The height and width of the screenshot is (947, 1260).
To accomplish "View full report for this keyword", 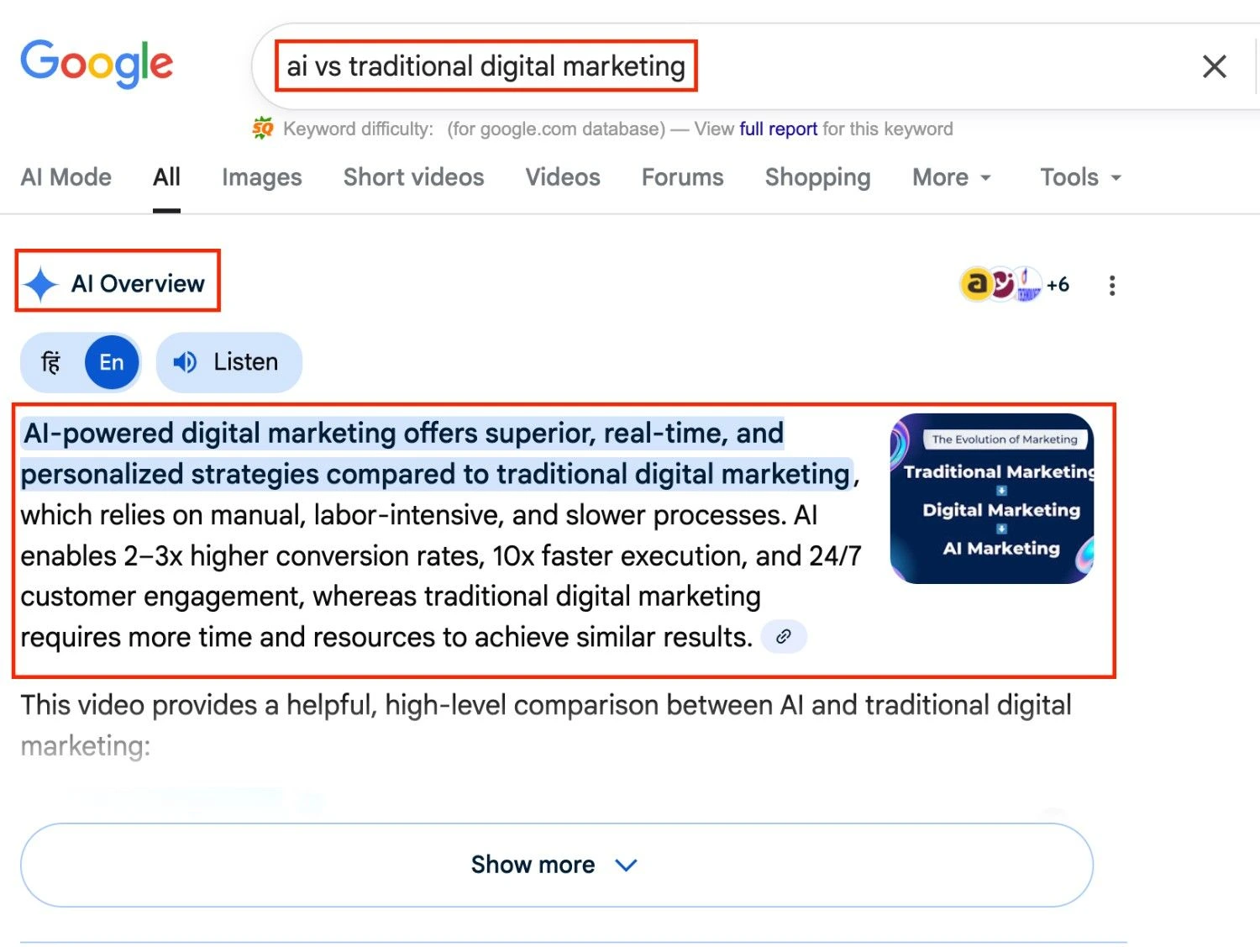I will (777, 129).
